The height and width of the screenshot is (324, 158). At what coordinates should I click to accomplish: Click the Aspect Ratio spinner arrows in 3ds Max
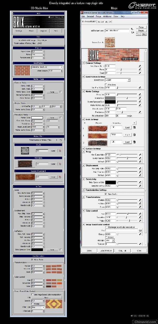pos(43,52)
